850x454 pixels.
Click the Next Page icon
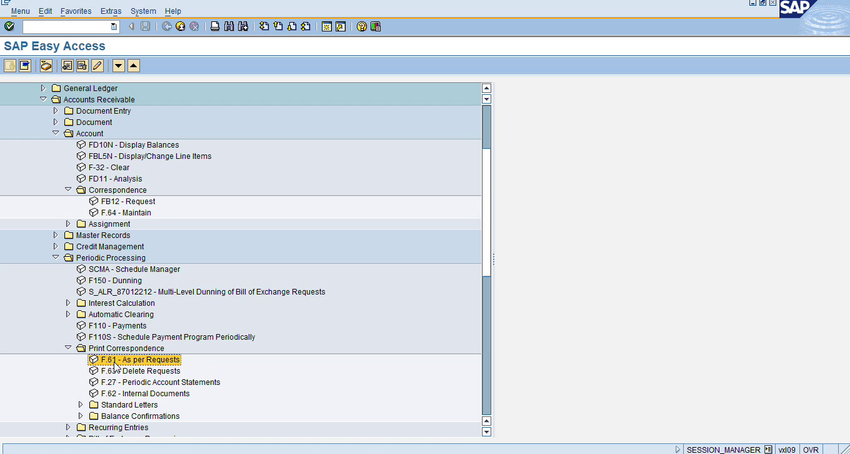[x=292, y=26]
